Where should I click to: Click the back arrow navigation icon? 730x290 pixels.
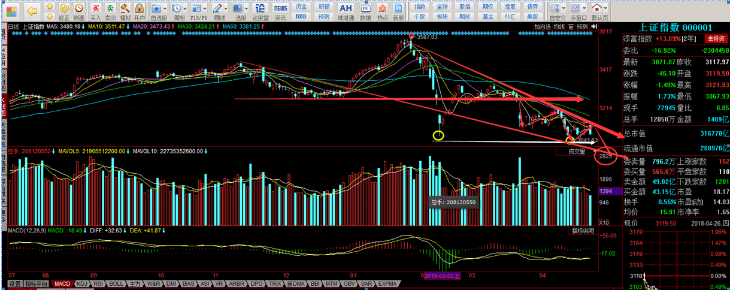coord(32,11)
